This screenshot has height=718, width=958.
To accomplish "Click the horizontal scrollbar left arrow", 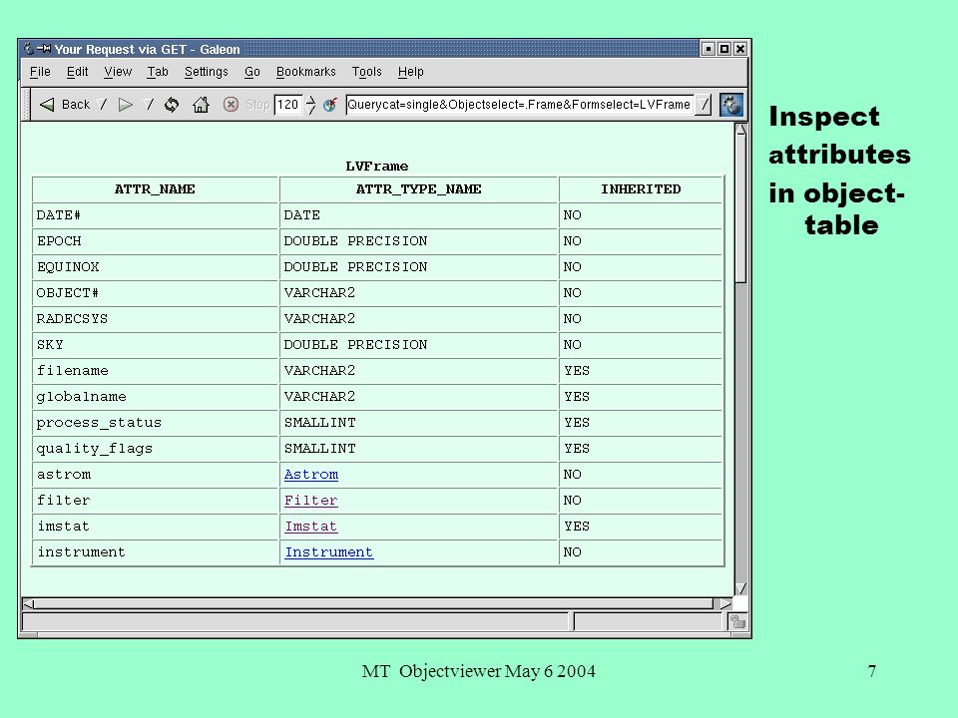I will click(x=28, y=604).
